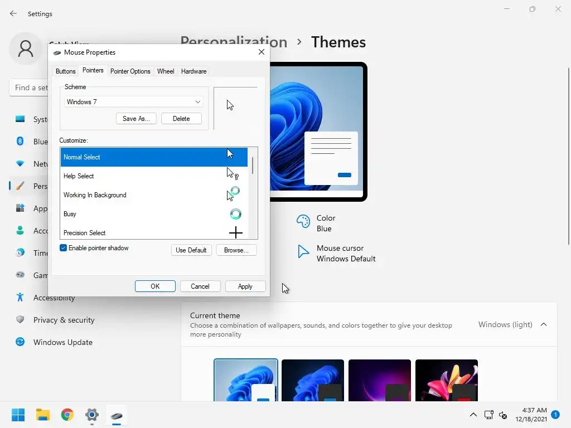Close the Mouse Properties dialog
Screen dimensions: 571x428
point(262,52)
